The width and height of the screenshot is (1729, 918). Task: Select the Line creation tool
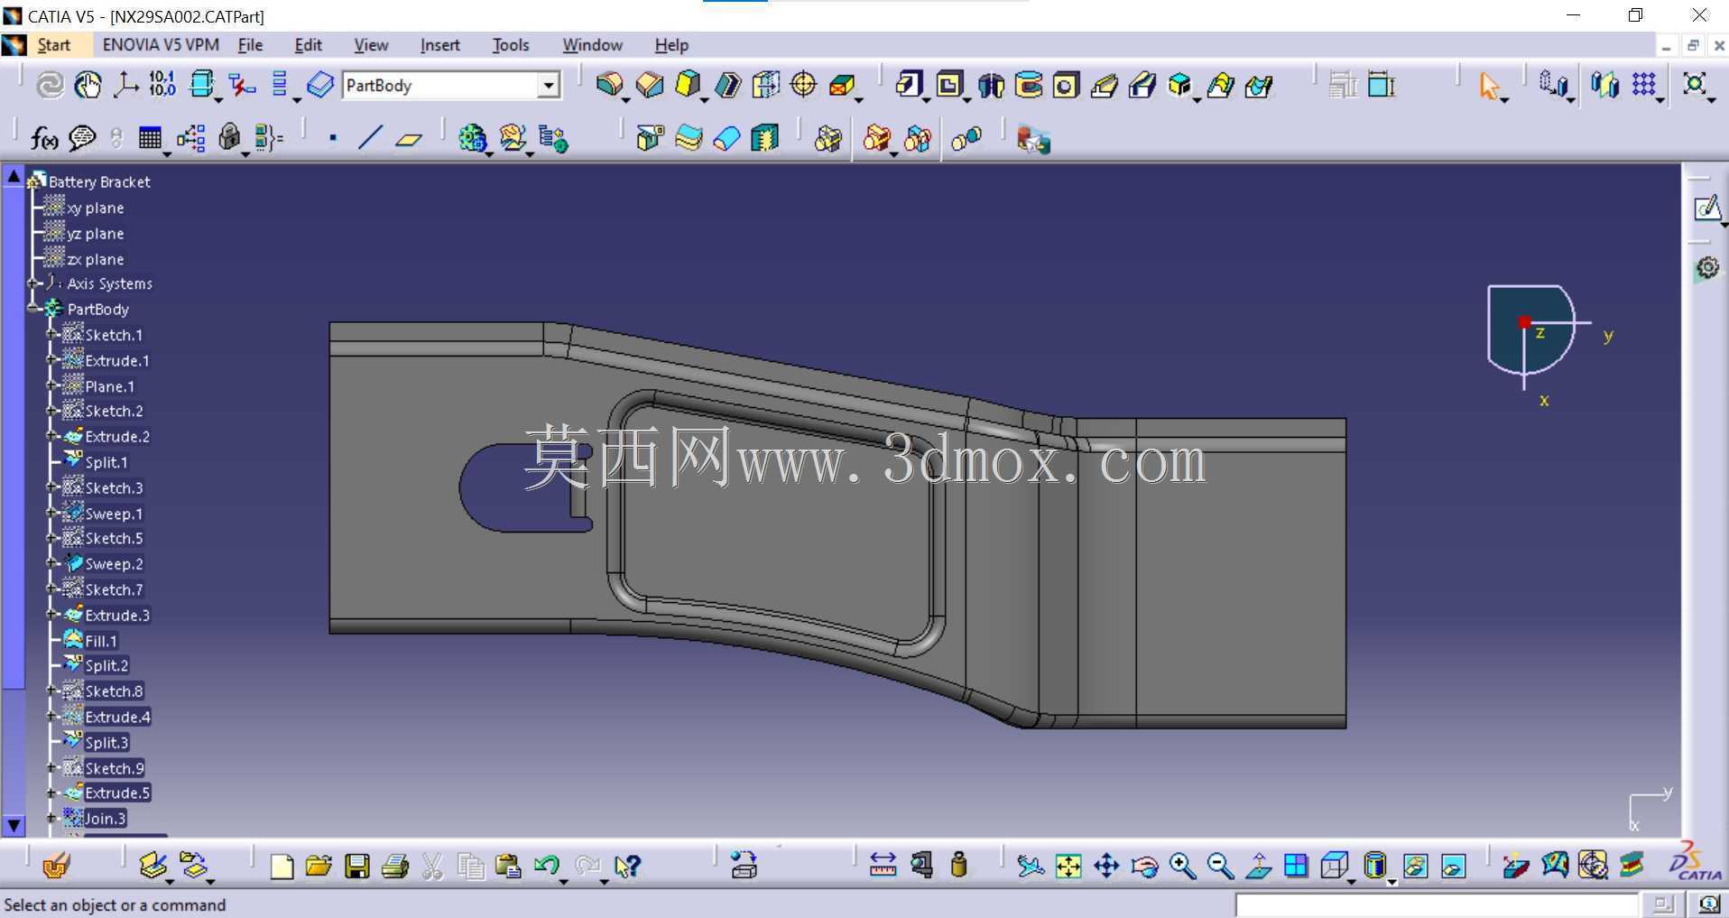370,138
